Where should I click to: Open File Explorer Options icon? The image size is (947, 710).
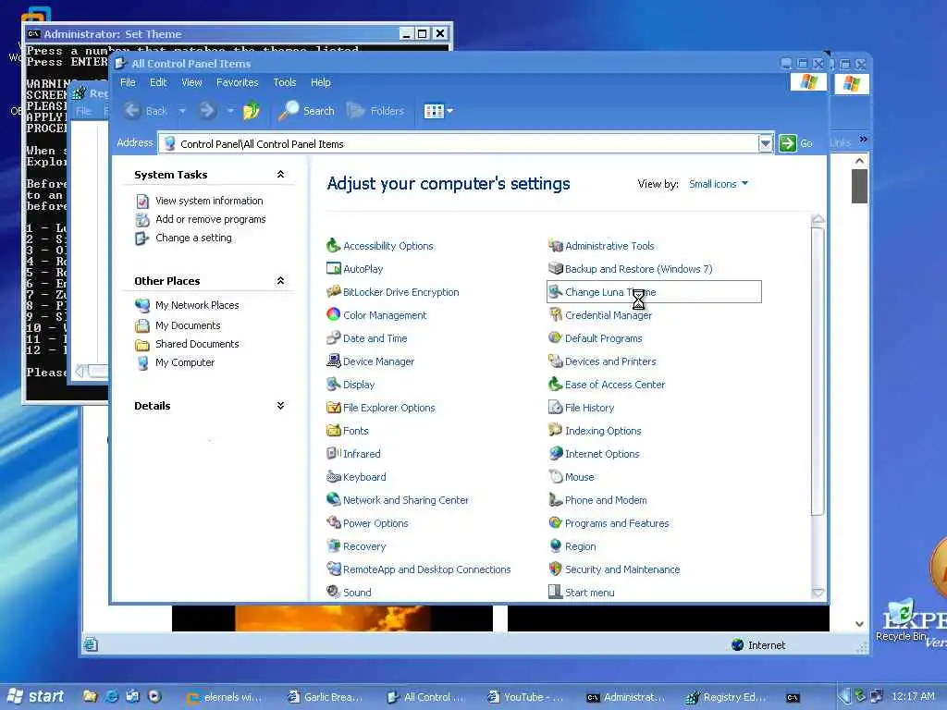[333, 408]
